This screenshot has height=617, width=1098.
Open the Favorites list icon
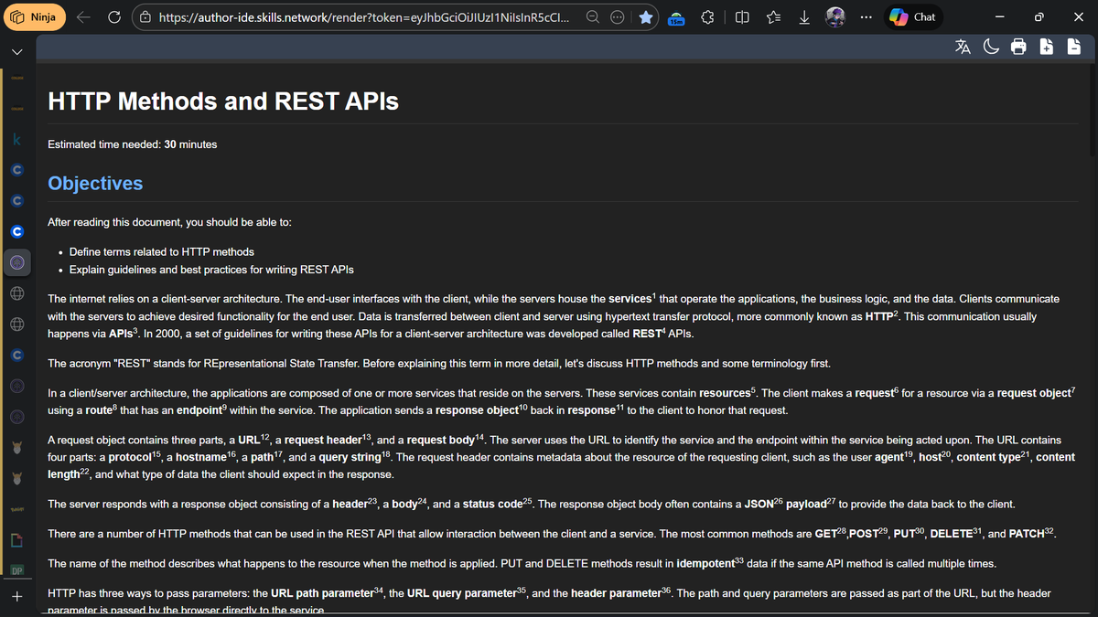(x=773, y=17)
